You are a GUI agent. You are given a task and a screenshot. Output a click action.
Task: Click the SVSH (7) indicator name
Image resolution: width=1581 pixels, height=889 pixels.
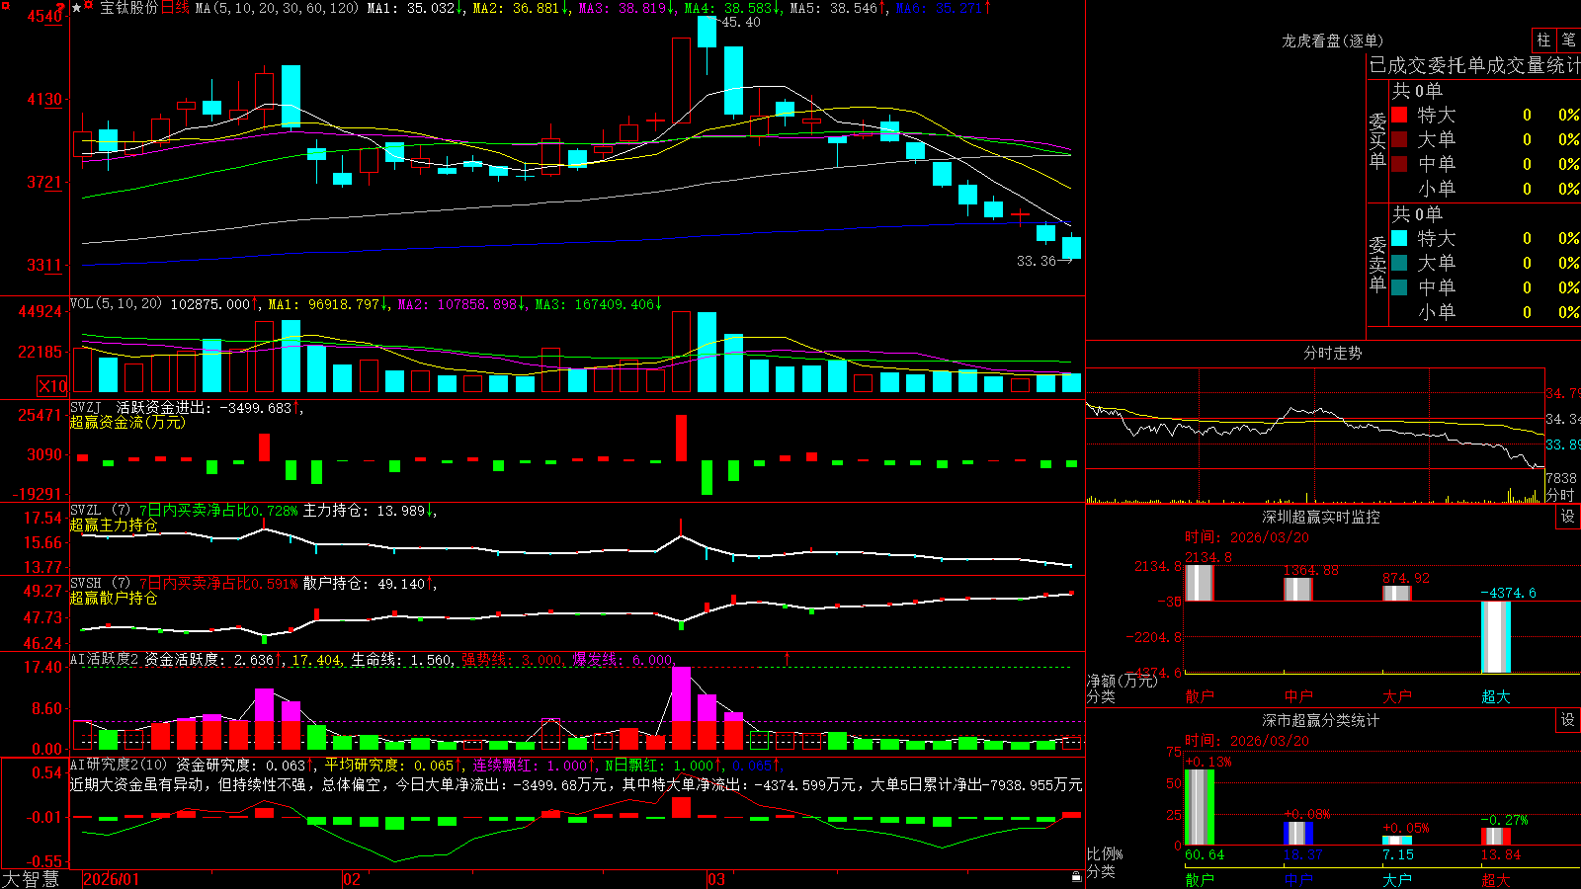pyautogui.click(x=100, y=584)
